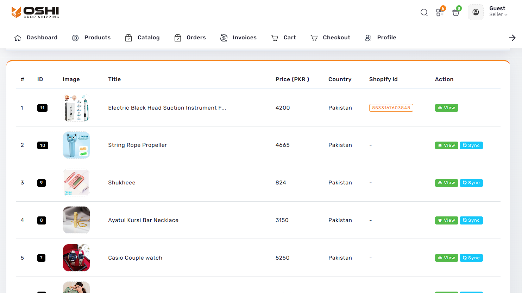Click the Price (PKR) column header

[293, 79]
